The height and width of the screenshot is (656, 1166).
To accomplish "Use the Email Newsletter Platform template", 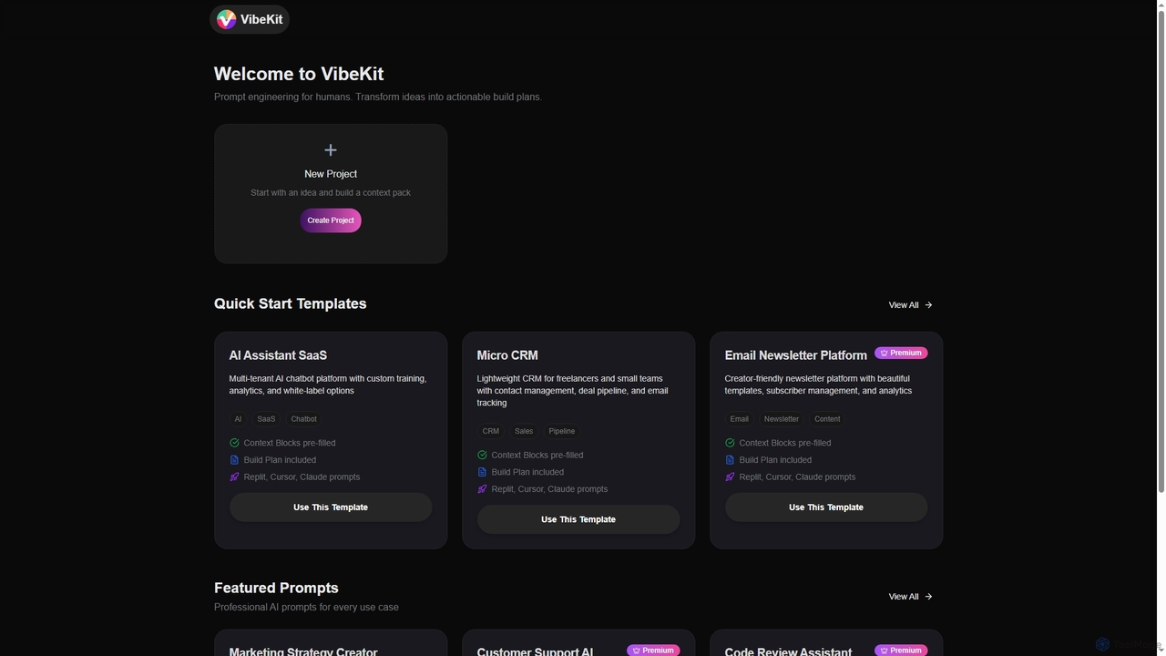I will point(826,507).
